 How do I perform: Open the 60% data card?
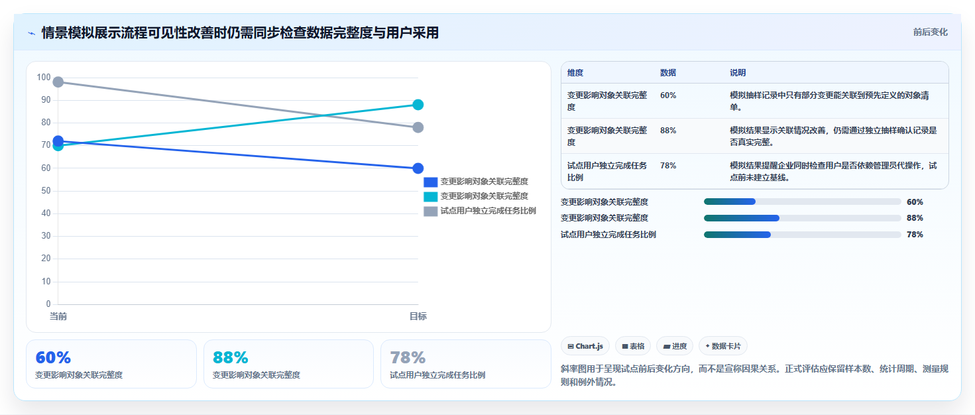[x=111, y=364]
